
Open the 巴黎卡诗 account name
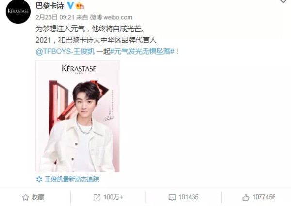click(x=50, y=6)
